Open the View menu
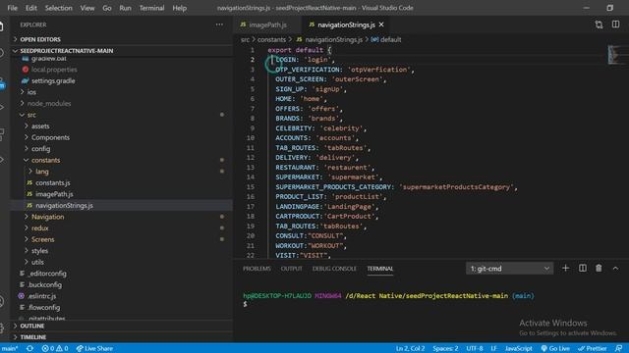 pos(87,8)
